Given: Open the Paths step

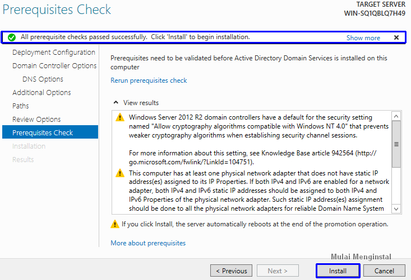Looking at the screenshot, I should pos(21,106).
